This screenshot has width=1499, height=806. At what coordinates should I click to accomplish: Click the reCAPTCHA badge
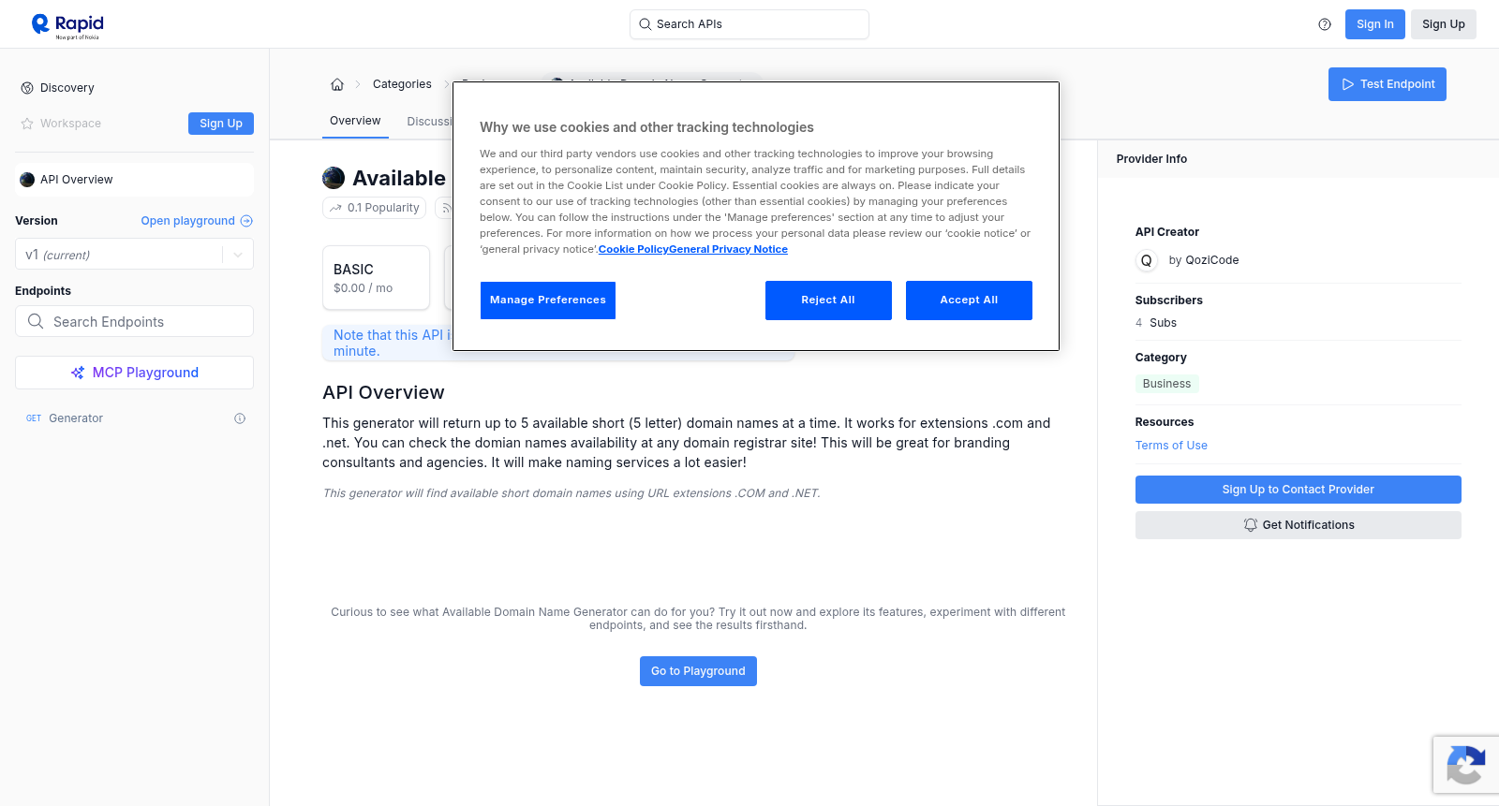[1466, 765]
